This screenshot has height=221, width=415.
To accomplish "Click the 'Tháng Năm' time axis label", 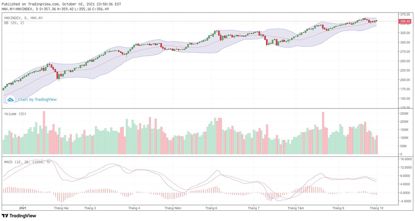I will [x=173, y=208].
